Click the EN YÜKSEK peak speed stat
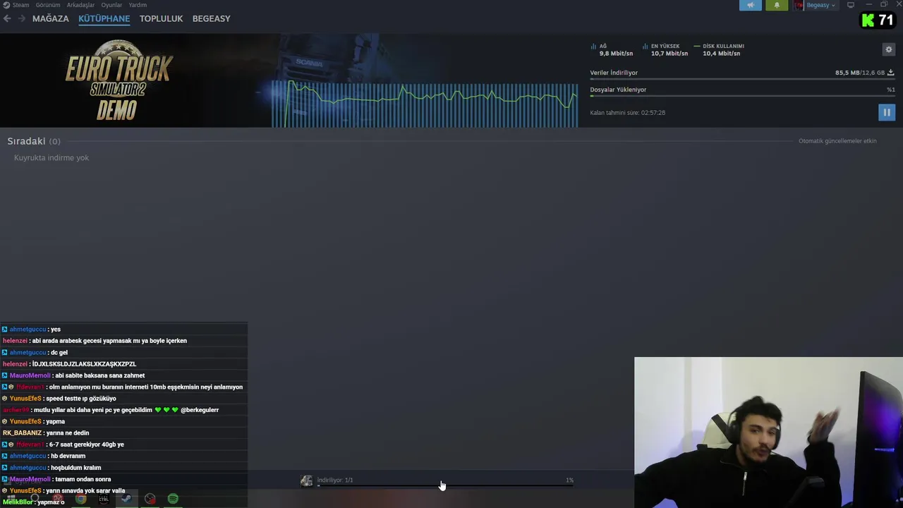Image resolution: width=903 pixels, height=508 pixels. (665, 50)
